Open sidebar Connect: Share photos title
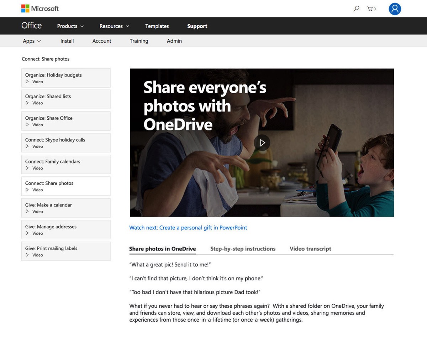The width and height of the screenshot is (427, 342). [49, 183]
